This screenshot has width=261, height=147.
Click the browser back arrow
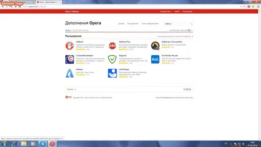[3, 7]
